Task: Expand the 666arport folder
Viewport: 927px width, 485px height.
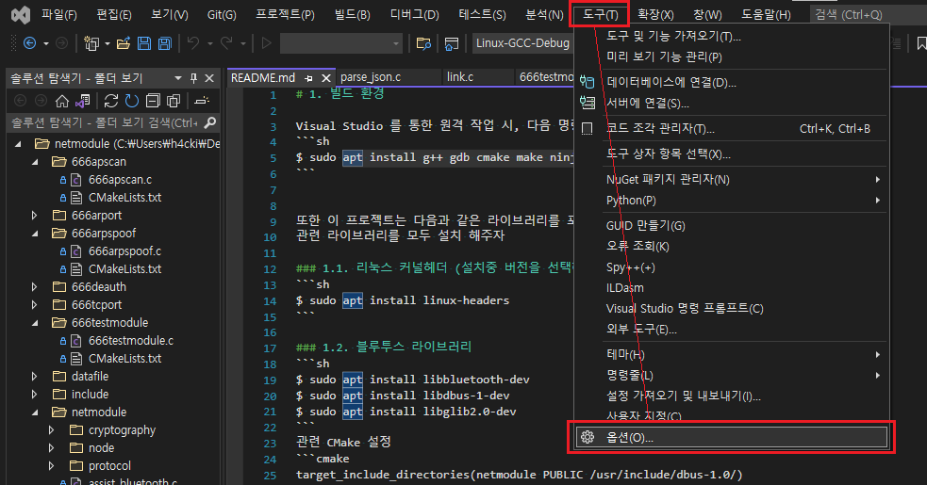Action: coord(35,215)
